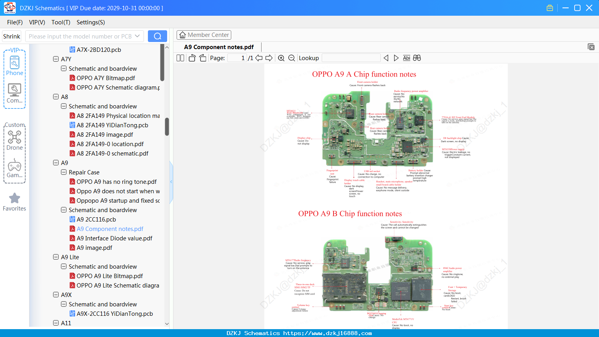Open OPPO A7Y Bitmap.pdf
The height and width of the screenshot is (337, 599).
106,78
